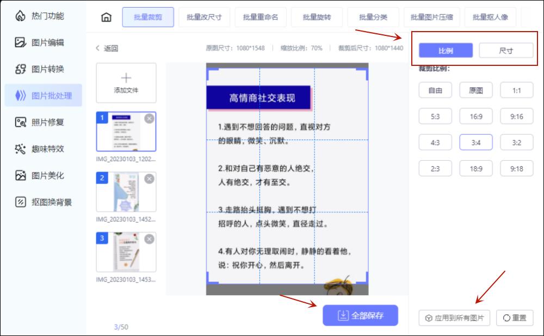The image size is (544, 336).
Task: Select thumbnail IMG_20230103_1452 in the list
Action: tap(127, 191)
